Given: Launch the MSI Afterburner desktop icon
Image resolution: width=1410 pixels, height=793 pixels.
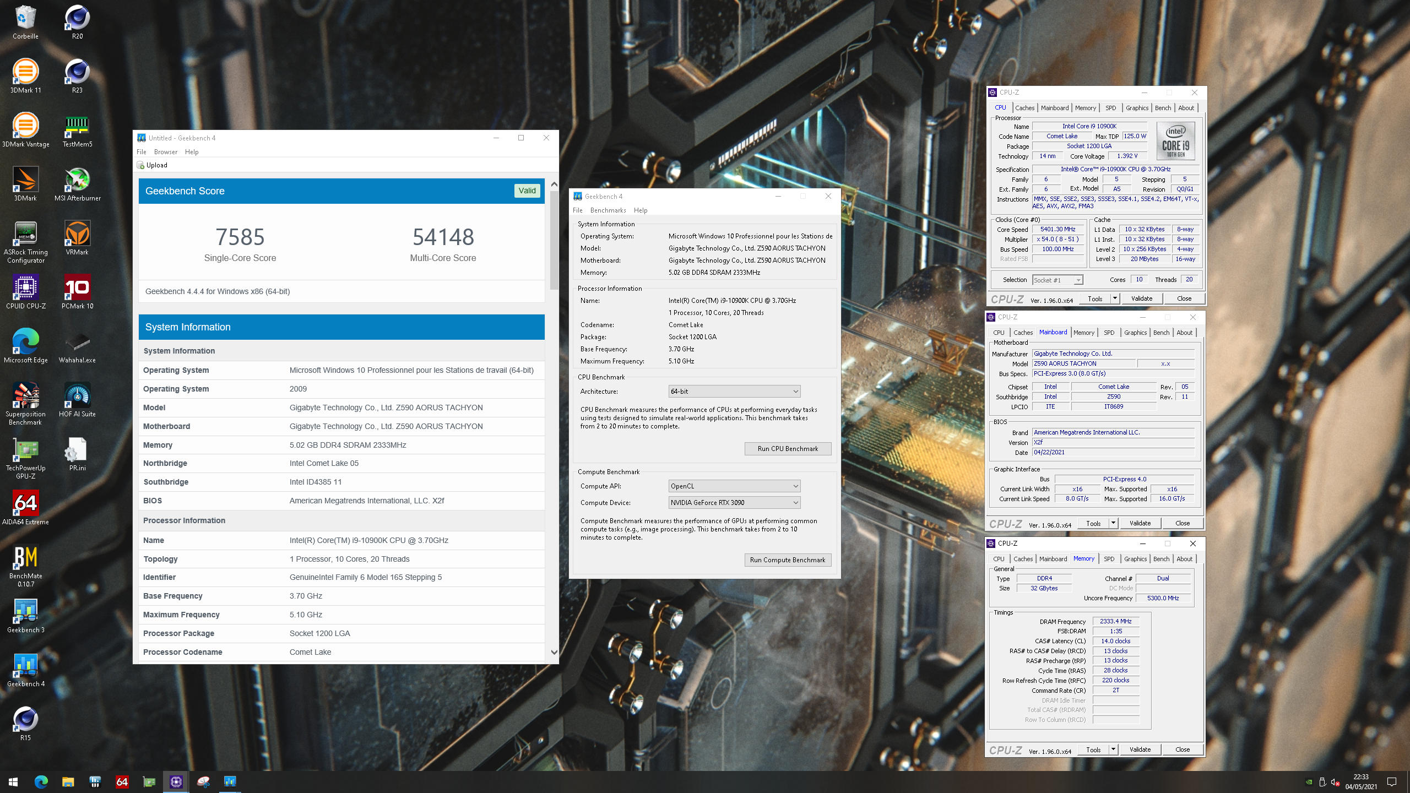Looking at the screenshot, I should pos(77,184).
